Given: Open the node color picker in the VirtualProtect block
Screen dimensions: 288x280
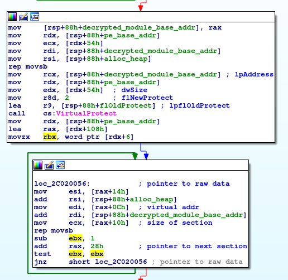Looking at the screenshot, I should 12,17.
